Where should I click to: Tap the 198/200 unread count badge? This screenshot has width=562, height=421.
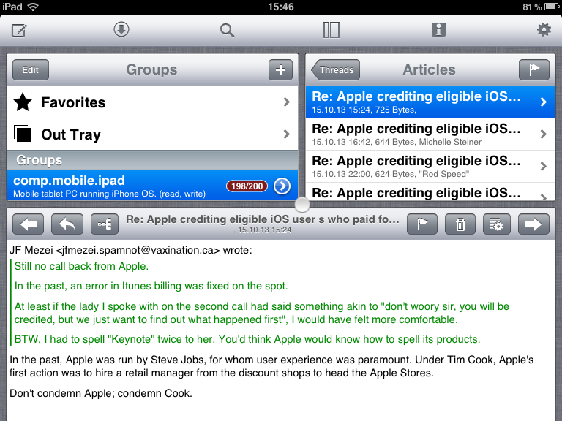247,186
